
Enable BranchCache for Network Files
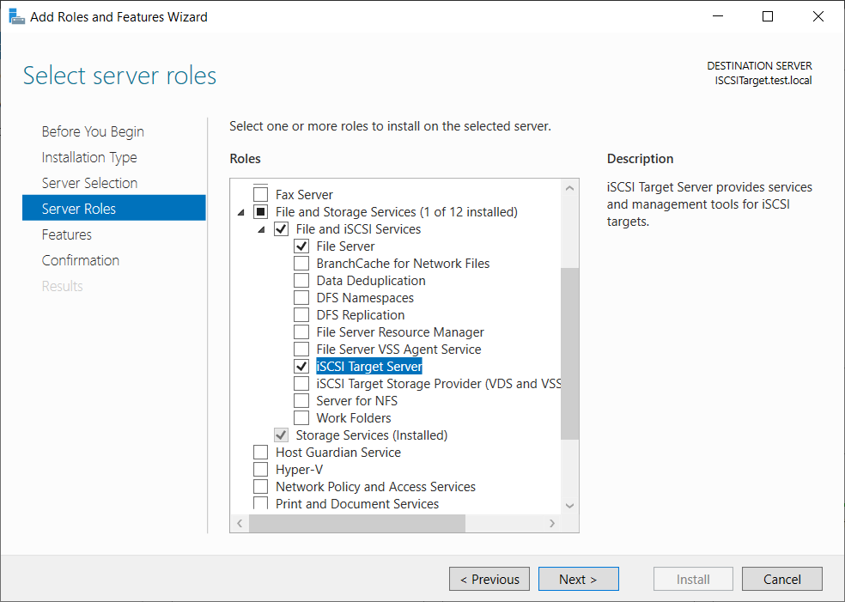click(301, 263)
